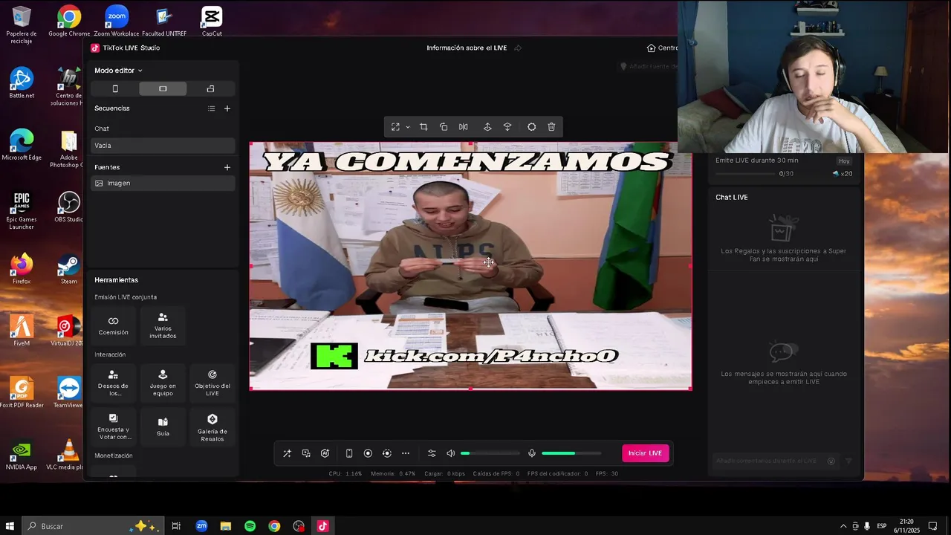Image resolution: width=951 pixels, height=535 pixels.
Task: Mute the microphone
Action: coord(531,453)
